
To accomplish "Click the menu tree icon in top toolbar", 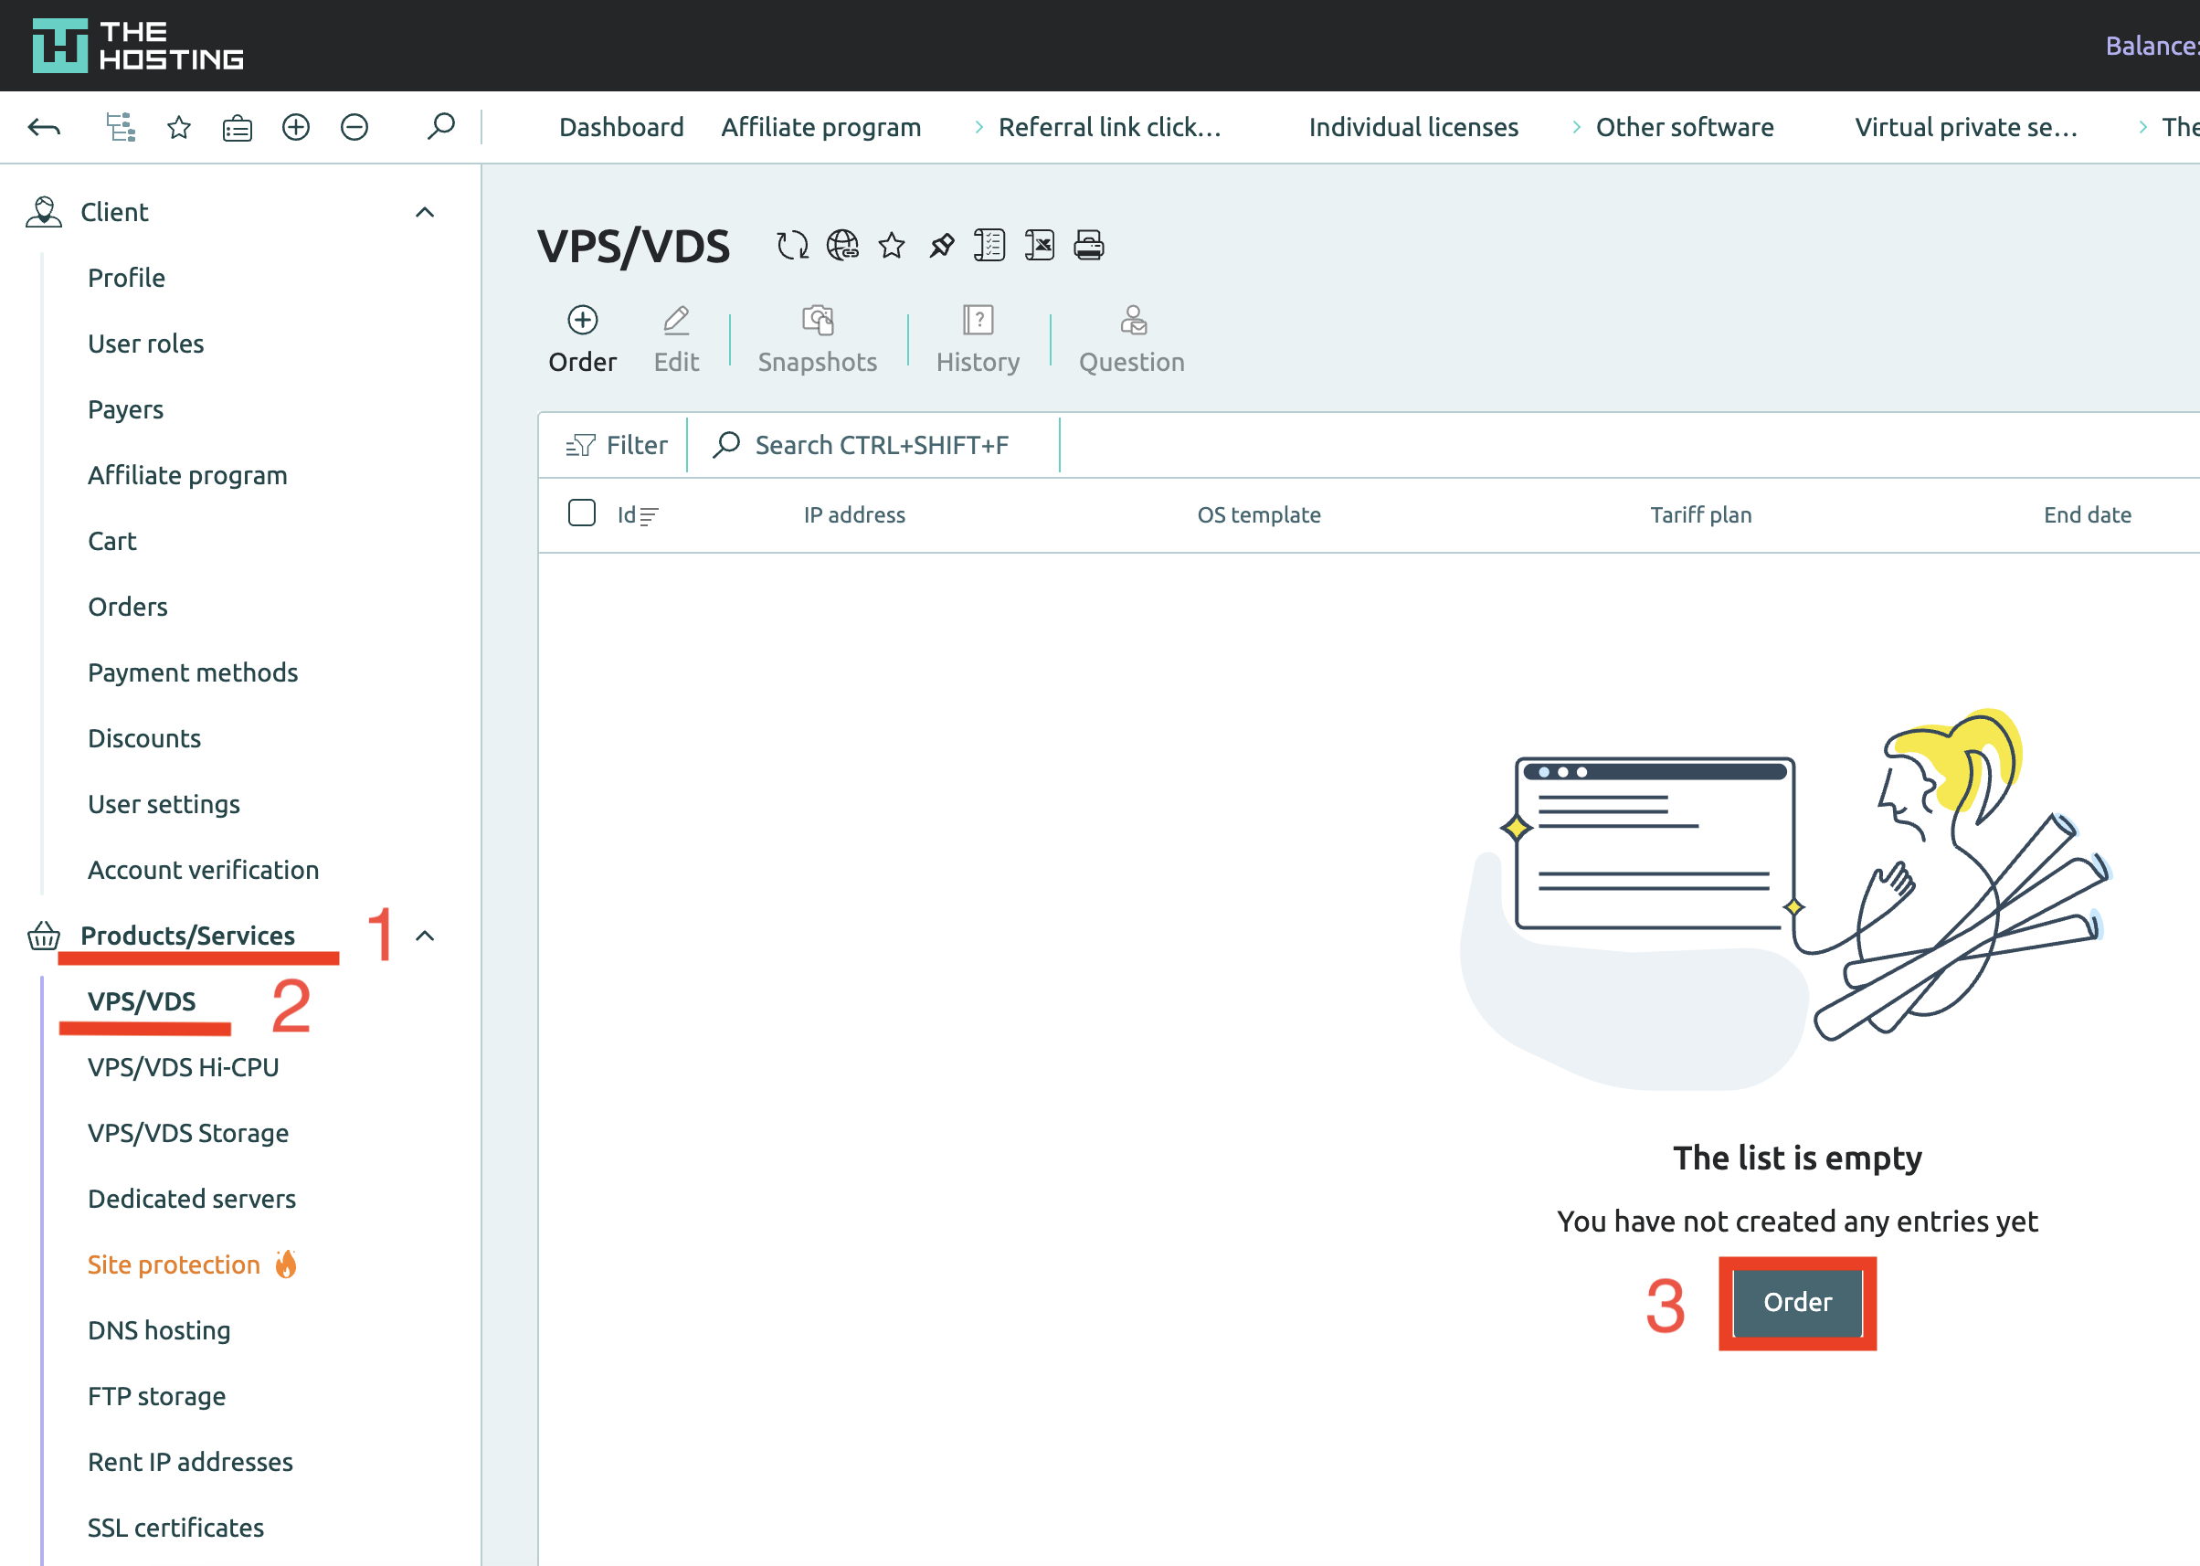I will tap(121, 126).
